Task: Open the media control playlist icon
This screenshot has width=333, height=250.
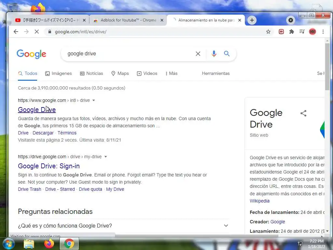Action: [302, 32]
